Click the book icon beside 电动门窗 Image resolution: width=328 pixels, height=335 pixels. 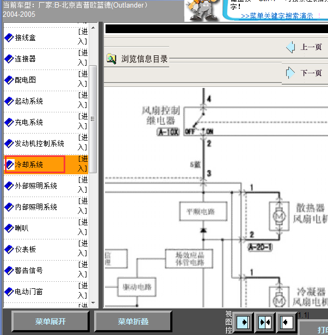click(9, 292)
